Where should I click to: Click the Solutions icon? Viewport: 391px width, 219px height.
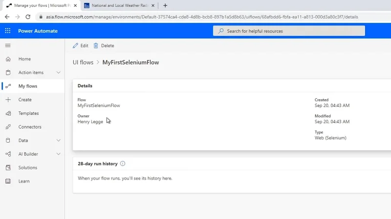tap(8, 167)
